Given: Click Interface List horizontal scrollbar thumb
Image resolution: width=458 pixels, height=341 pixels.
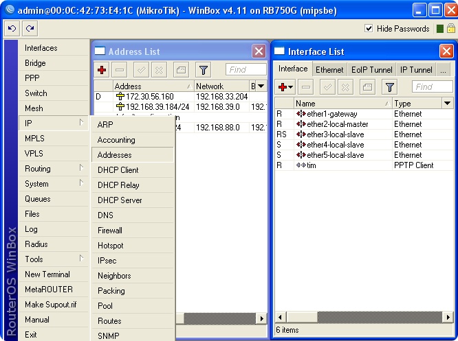Looking at the screenshot, I should click(x=302, y=317).
